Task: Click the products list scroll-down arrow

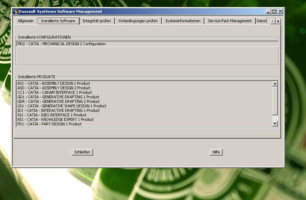Action: pos(275,124)
